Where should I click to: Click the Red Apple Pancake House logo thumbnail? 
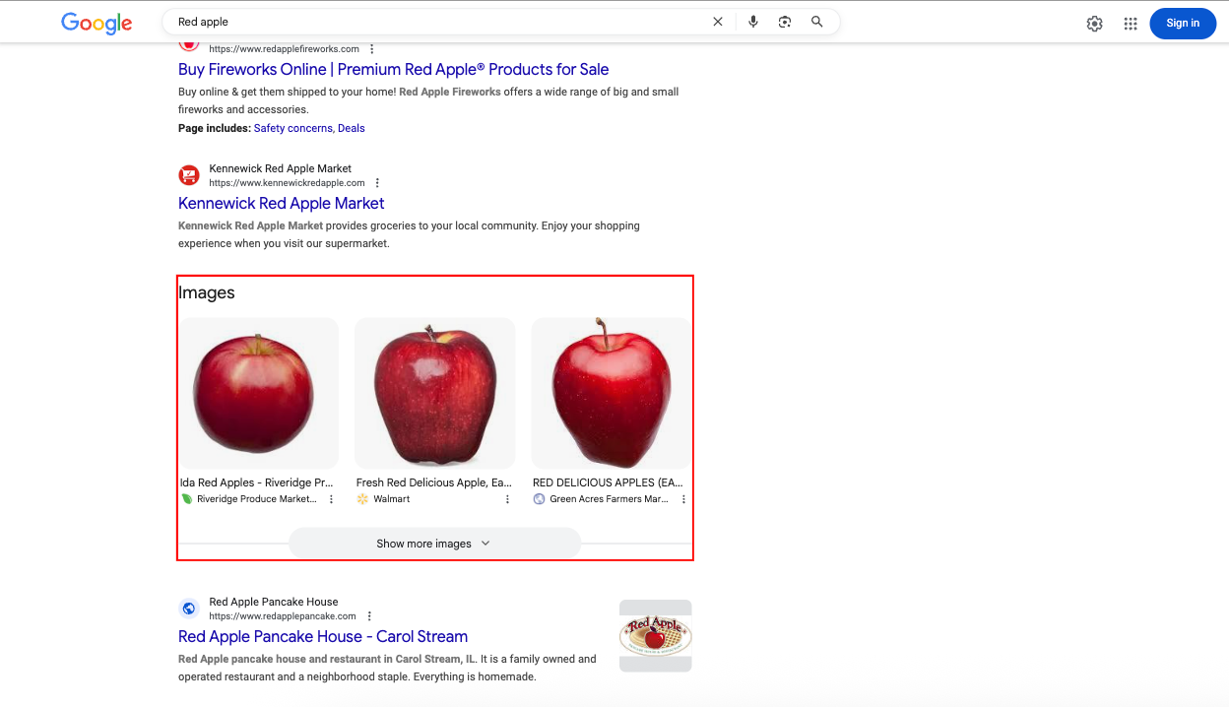(656, 636)
